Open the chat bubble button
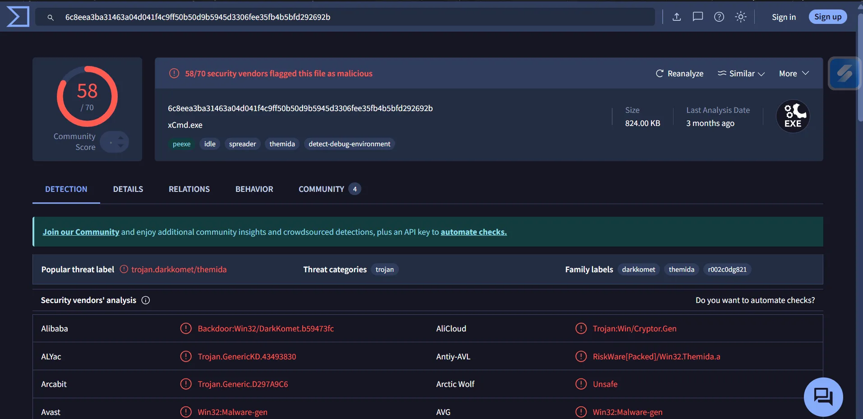Viewport: 863px width, 419px height. (x=823, y=397)
